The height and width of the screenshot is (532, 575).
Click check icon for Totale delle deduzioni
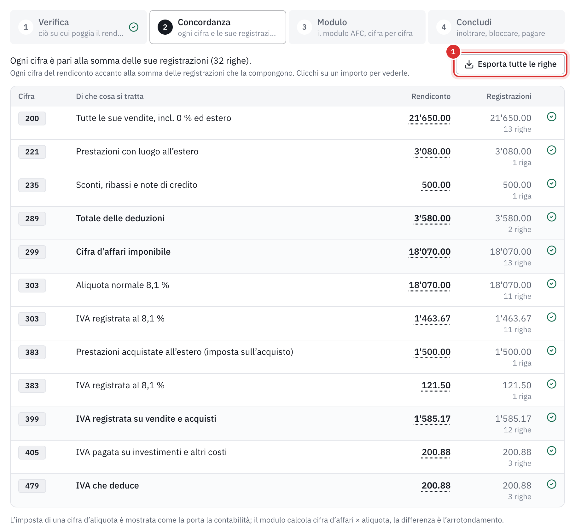click(x=552, y=217)
